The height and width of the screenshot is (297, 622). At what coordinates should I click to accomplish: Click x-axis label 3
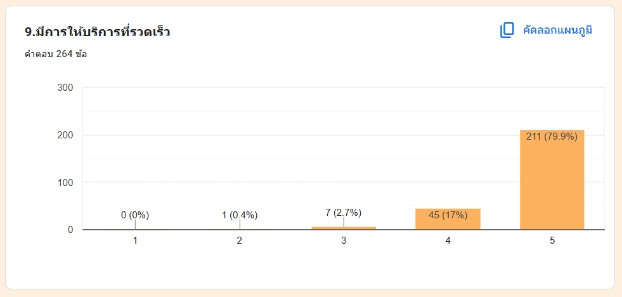coord(344,241)
